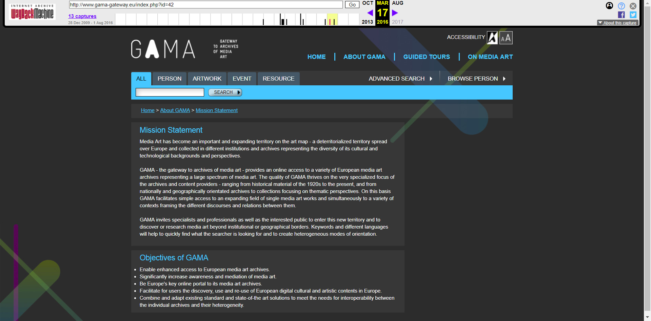Toggle larger font size accessibility button

click(506, 38)
